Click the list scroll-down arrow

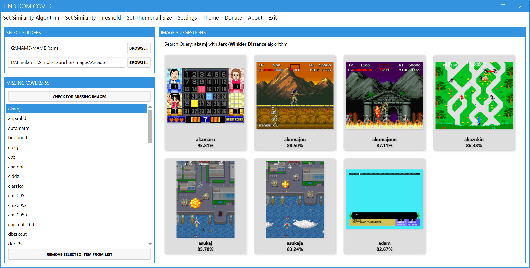(150, 244)
